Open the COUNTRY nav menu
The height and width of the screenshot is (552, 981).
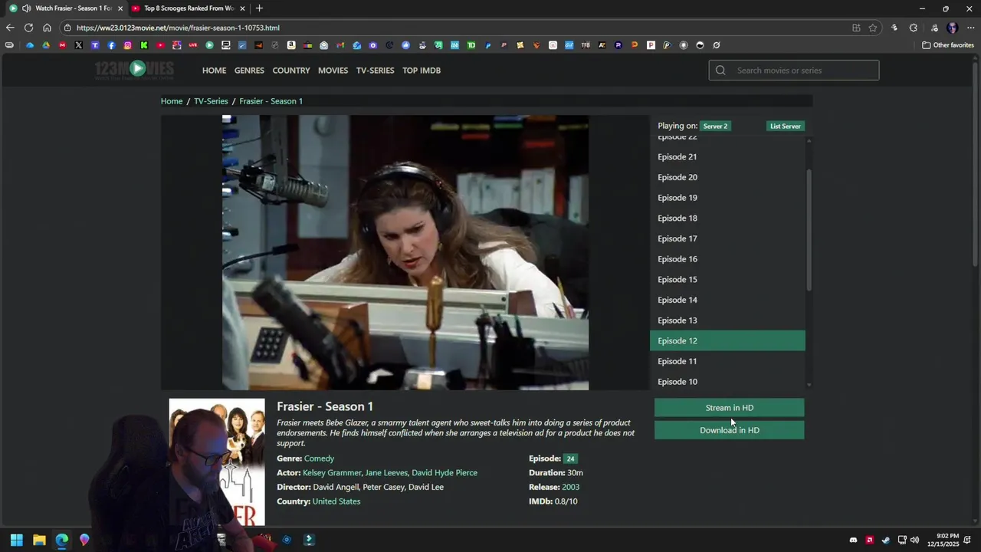pos(291,71)
